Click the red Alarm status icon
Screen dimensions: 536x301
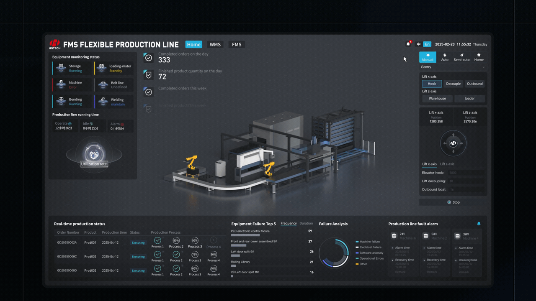pyautogui.click(x=122, y=124)
